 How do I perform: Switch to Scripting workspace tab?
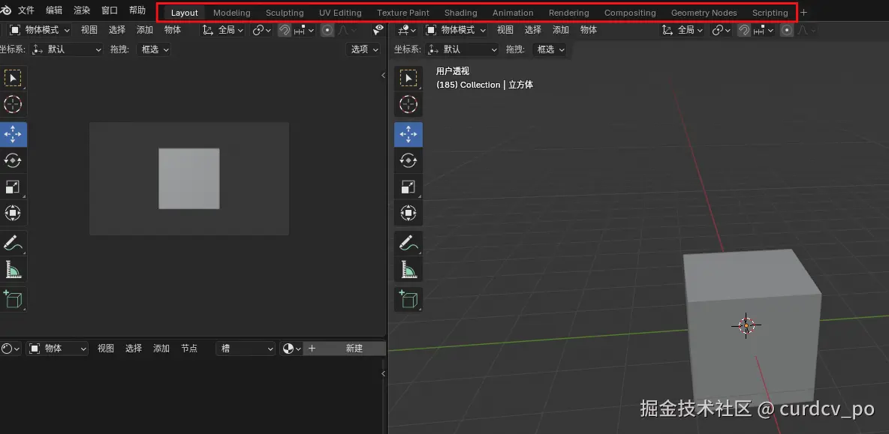(770, 13)
